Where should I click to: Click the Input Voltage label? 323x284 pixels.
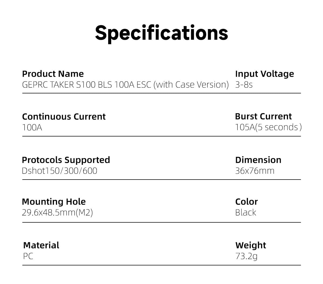point(264,74)
